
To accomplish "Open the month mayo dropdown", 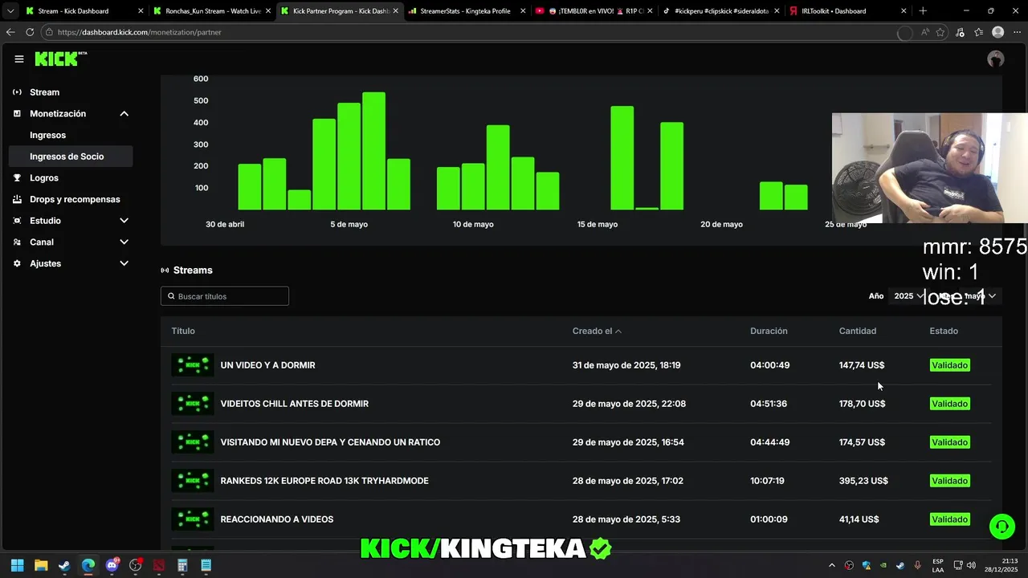I will [980, 296].
